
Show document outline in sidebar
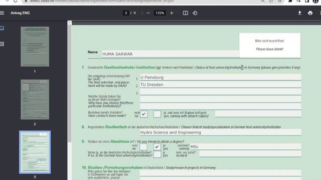click(2, 44)
